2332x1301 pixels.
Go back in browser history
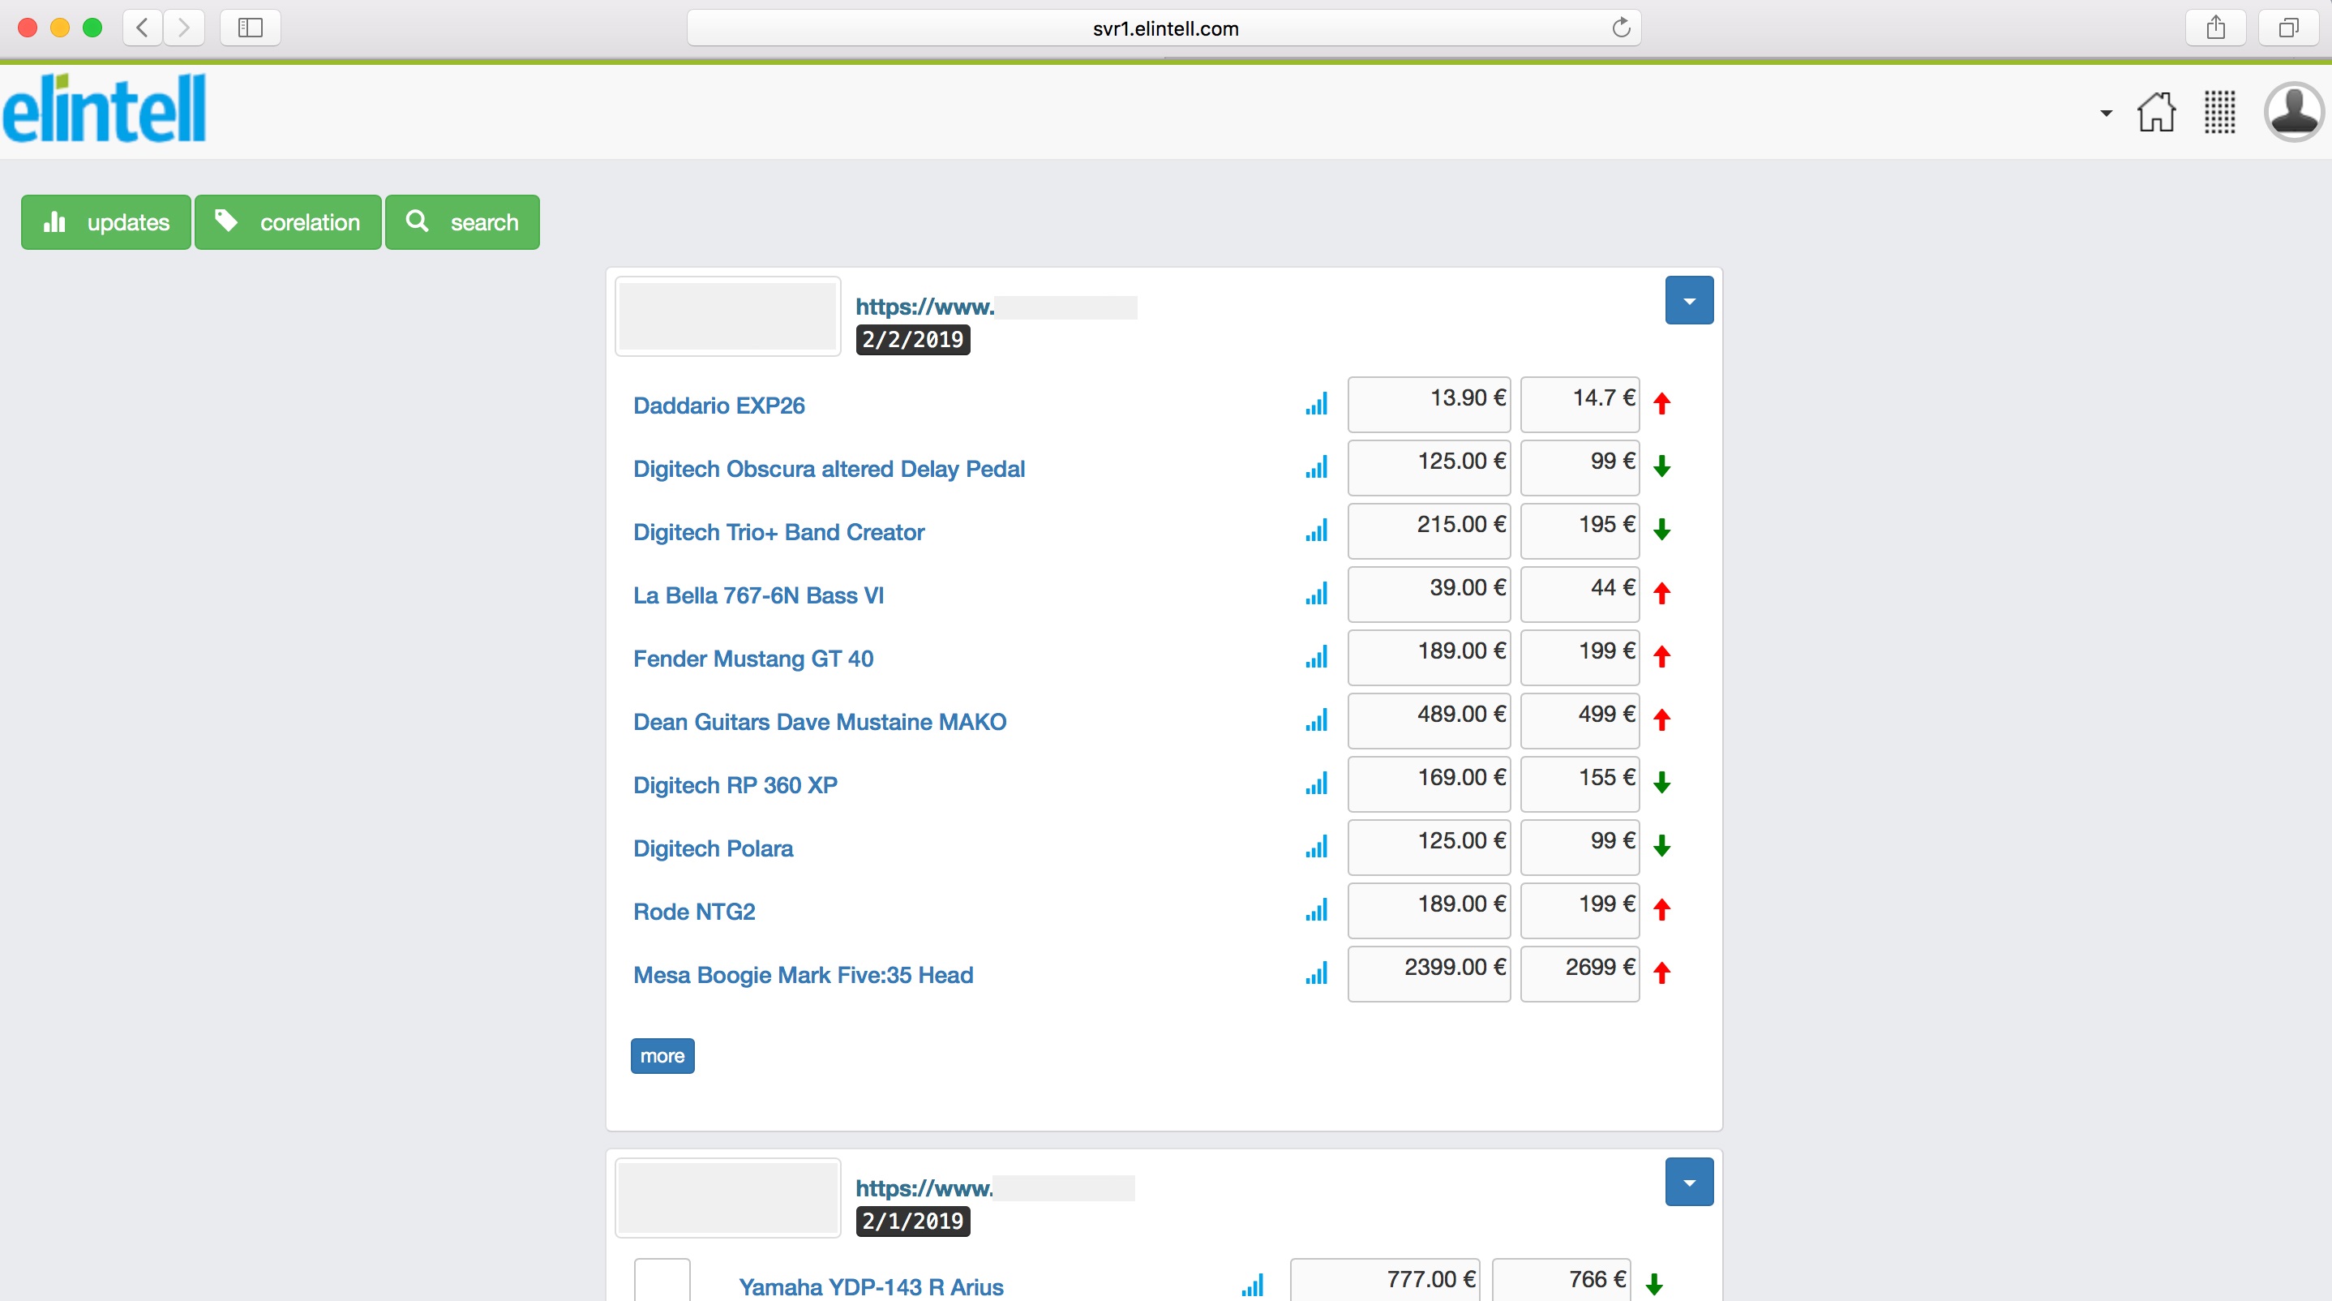pos(142,28)
